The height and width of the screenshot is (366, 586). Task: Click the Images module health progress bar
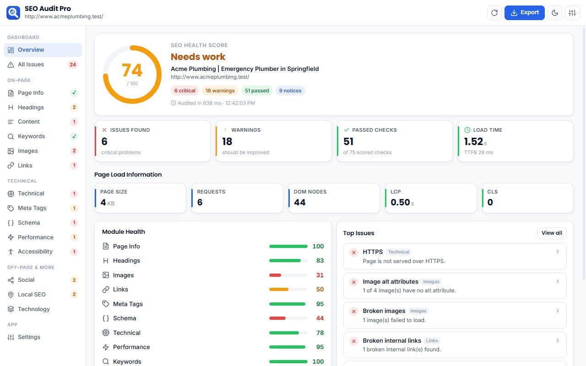(288, 275)
